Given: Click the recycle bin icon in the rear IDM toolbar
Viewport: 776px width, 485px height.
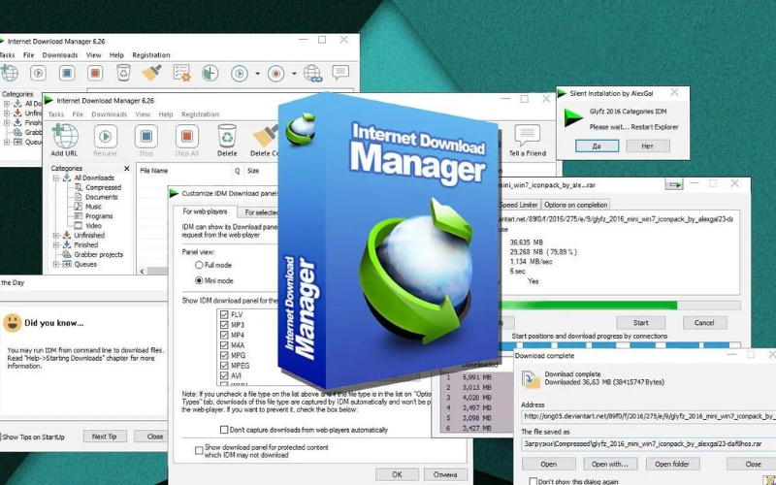Looking at the screenshot, I should [123, 73].
